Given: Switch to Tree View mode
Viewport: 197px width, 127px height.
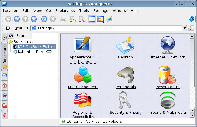Looking at the screenshot, I should pyautogui.click(x=100, y=19).
